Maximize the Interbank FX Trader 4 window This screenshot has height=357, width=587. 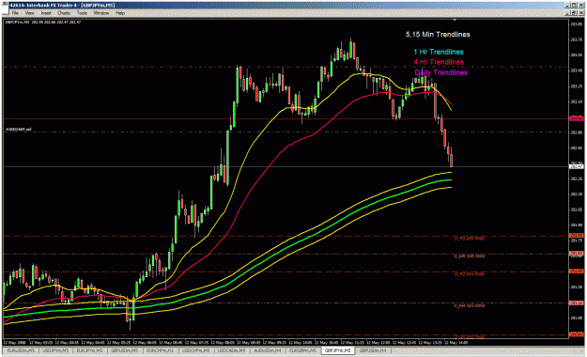coord(574,6)
